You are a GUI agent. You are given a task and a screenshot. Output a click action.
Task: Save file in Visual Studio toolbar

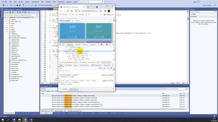pos(17,5)
